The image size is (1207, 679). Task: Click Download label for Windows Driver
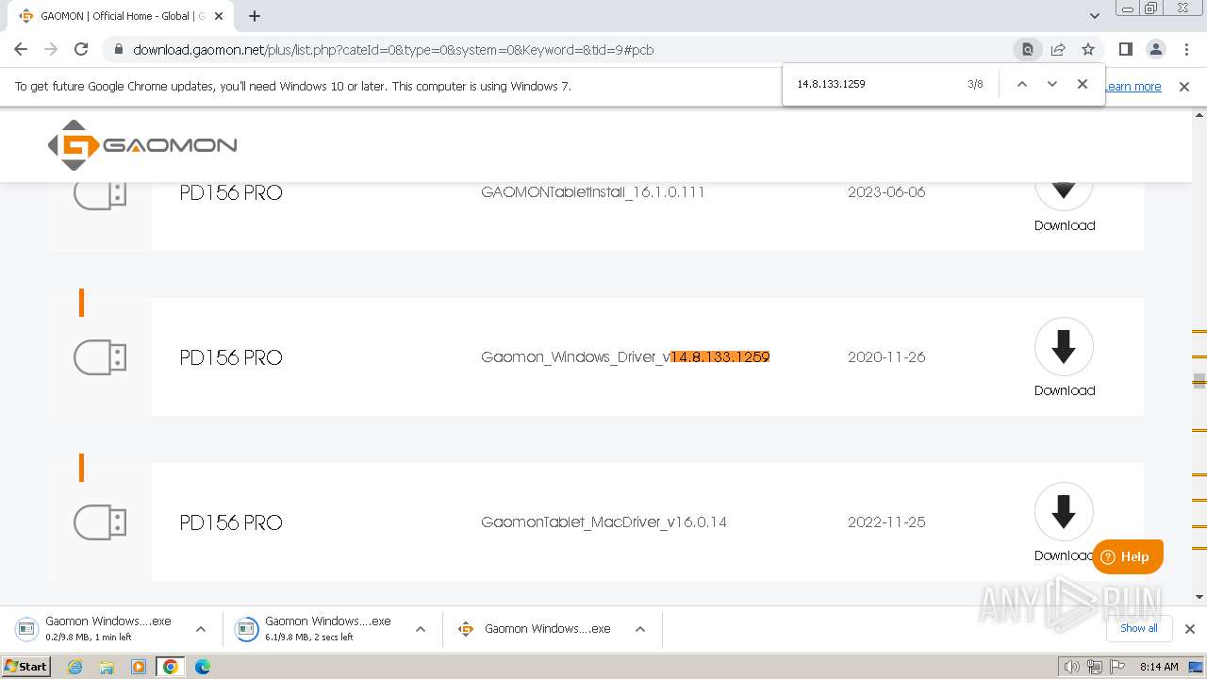coord(1065,390)
